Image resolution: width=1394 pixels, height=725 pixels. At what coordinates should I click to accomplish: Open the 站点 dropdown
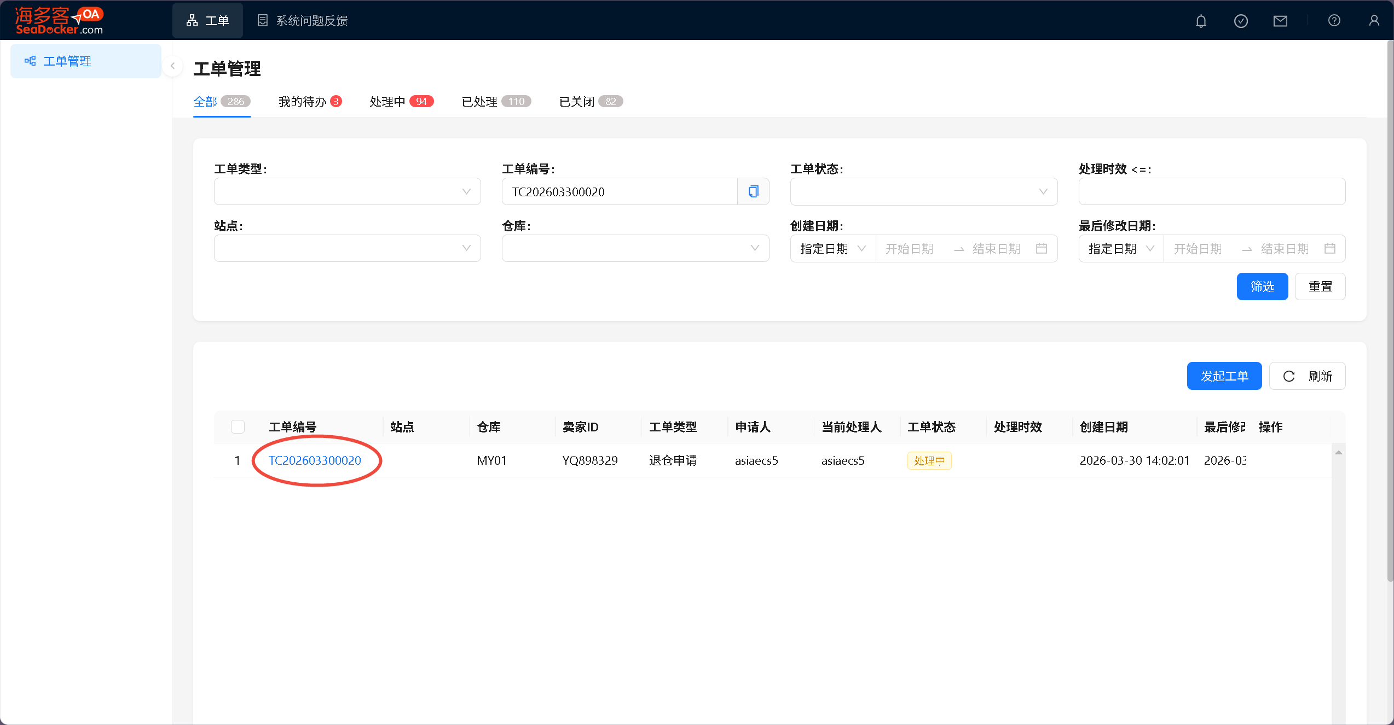(347, 248)
